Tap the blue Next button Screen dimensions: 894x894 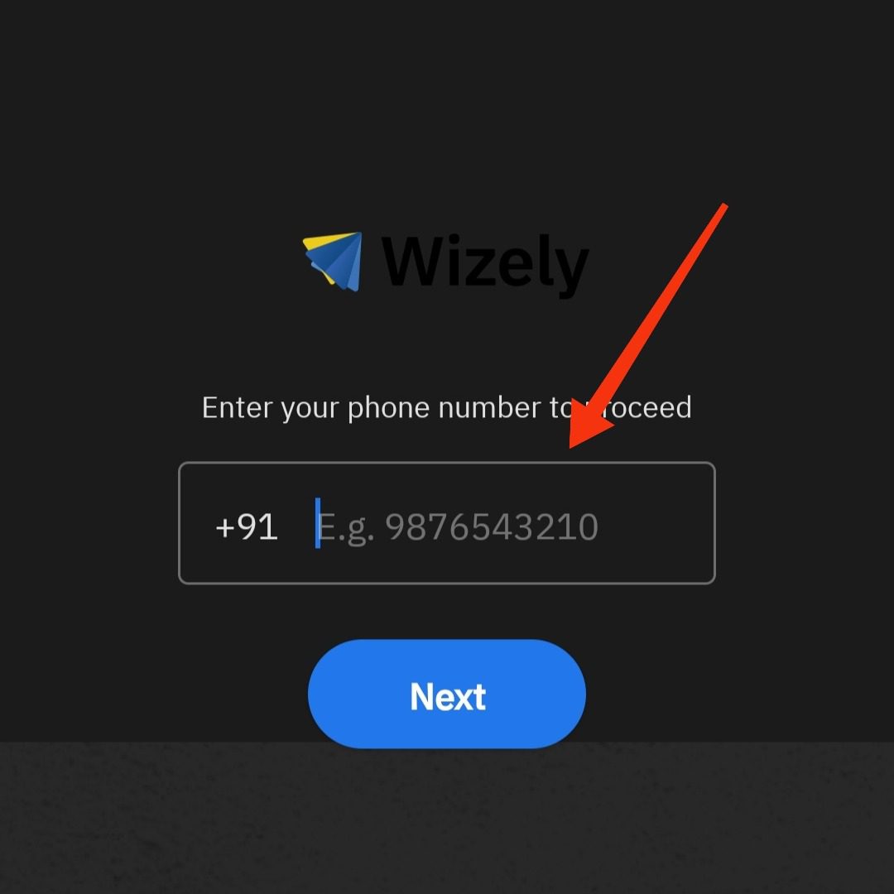(x=447, y=694)
